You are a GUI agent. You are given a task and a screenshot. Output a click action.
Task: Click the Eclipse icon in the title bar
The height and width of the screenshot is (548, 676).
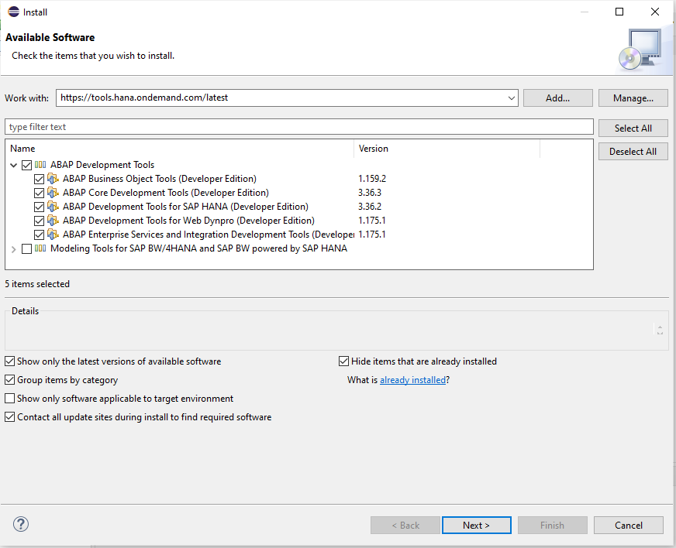click(13, 12)
